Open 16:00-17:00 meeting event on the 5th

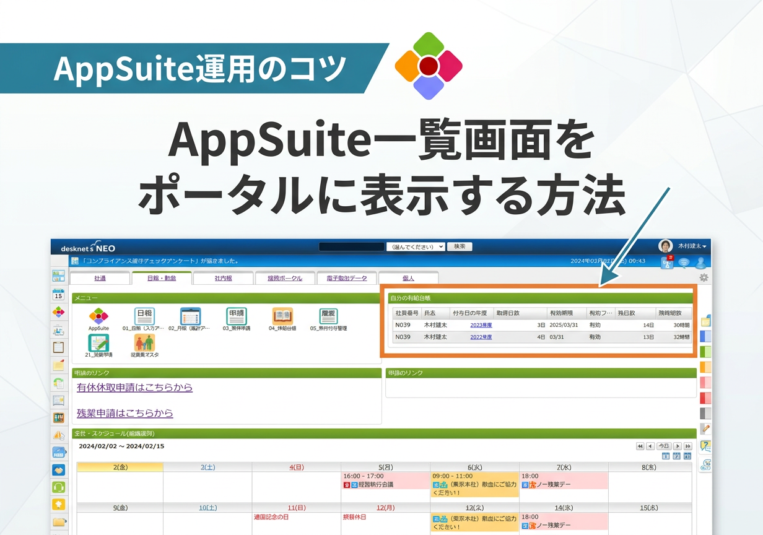[385, 481]
